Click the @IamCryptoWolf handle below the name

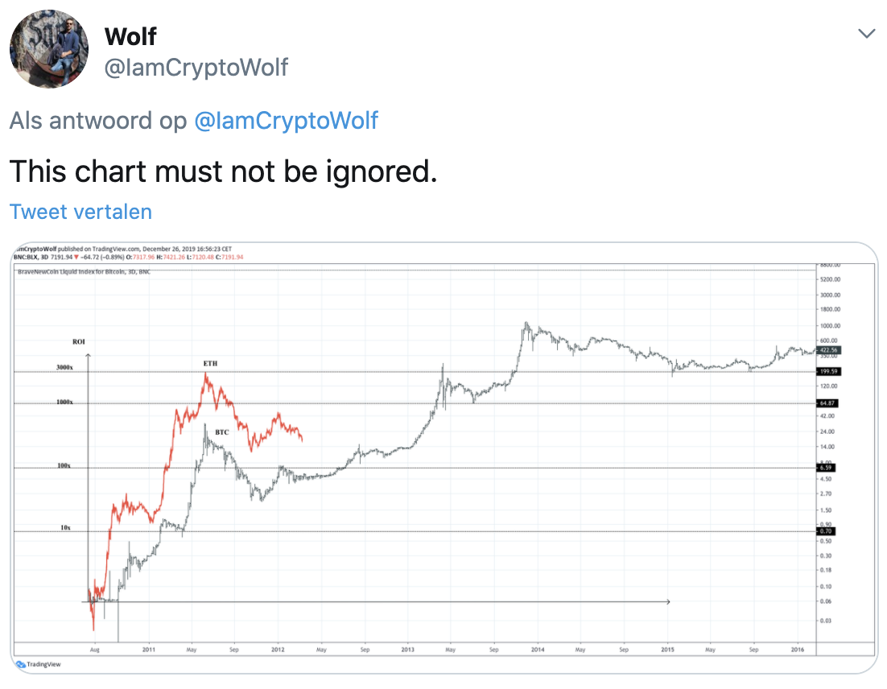[196, 67]
